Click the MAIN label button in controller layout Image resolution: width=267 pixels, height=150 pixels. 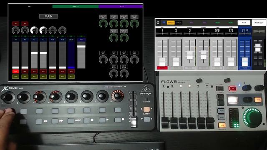coord(48,16)
